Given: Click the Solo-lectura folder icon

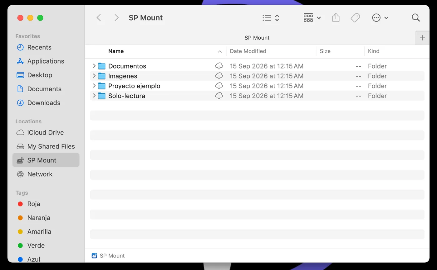Looking at the screenshot, I should [102, 96].
